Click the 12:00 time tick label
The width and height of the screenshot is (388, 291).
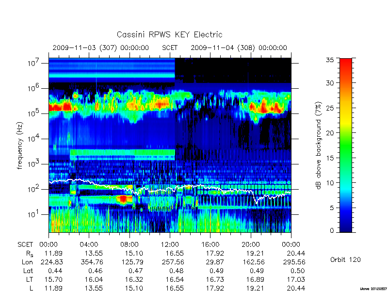tap(170, 245)
